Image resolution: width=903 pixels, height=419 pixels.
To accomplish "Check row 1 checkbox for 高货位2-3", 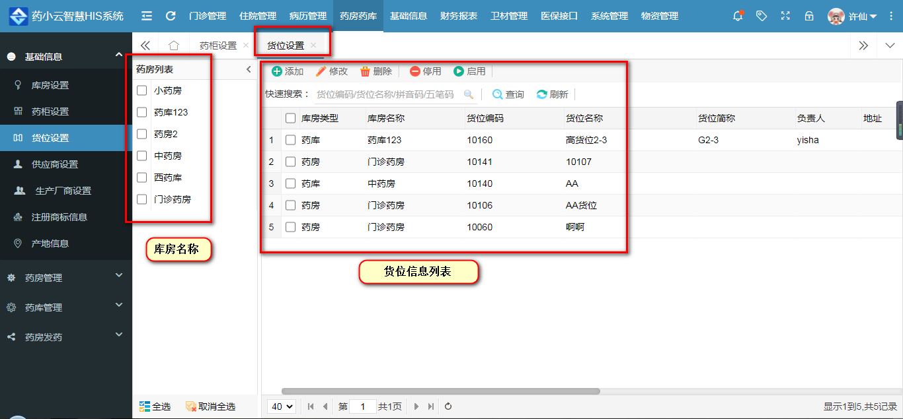I will point(290,140).
